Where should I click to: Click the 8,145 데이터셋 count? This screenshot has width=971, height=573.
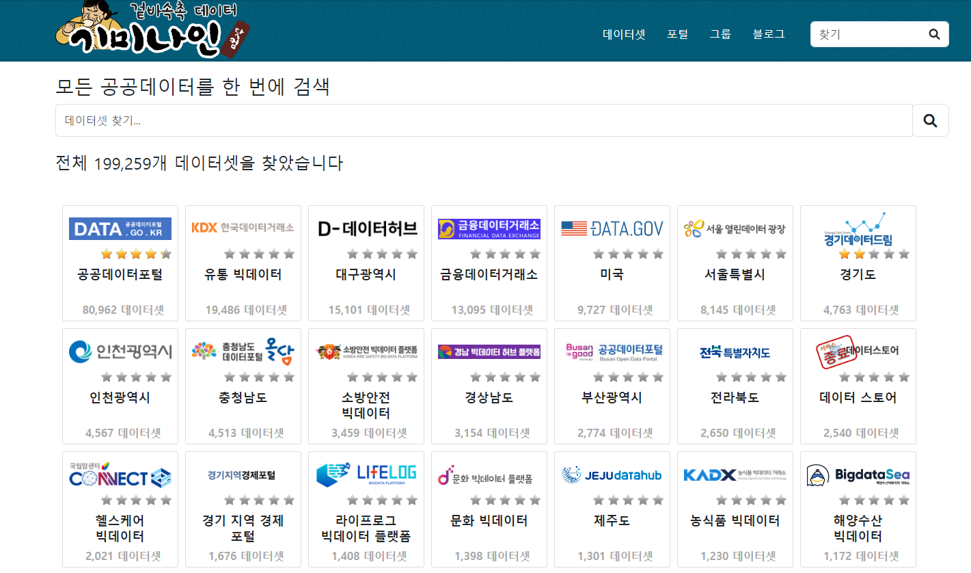[x=739, y=310]
